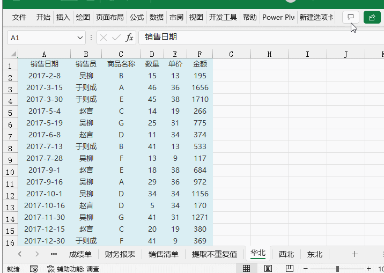Viewport: 384px width, 273px height.
Task: Cancel formula entry with the X icon
Action: click(104, 38)
